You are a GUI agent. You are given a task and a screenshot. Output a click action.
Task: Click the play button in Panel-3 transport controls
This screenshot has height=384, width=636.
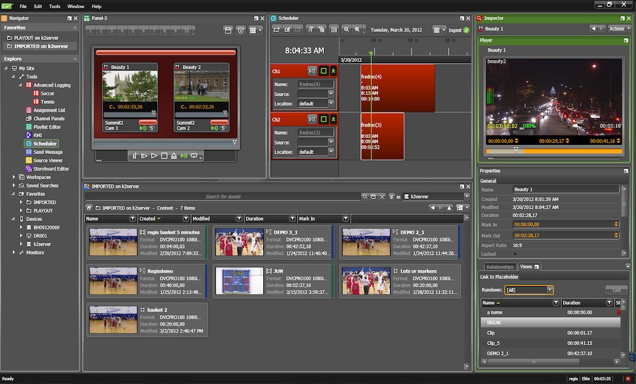click(x=154, y=156)
